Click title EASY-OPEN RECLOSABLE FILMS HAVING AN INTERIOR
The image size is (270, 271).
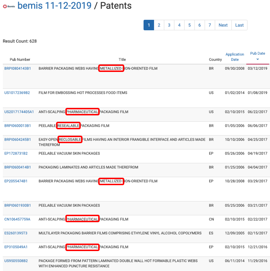coord(122,142)
